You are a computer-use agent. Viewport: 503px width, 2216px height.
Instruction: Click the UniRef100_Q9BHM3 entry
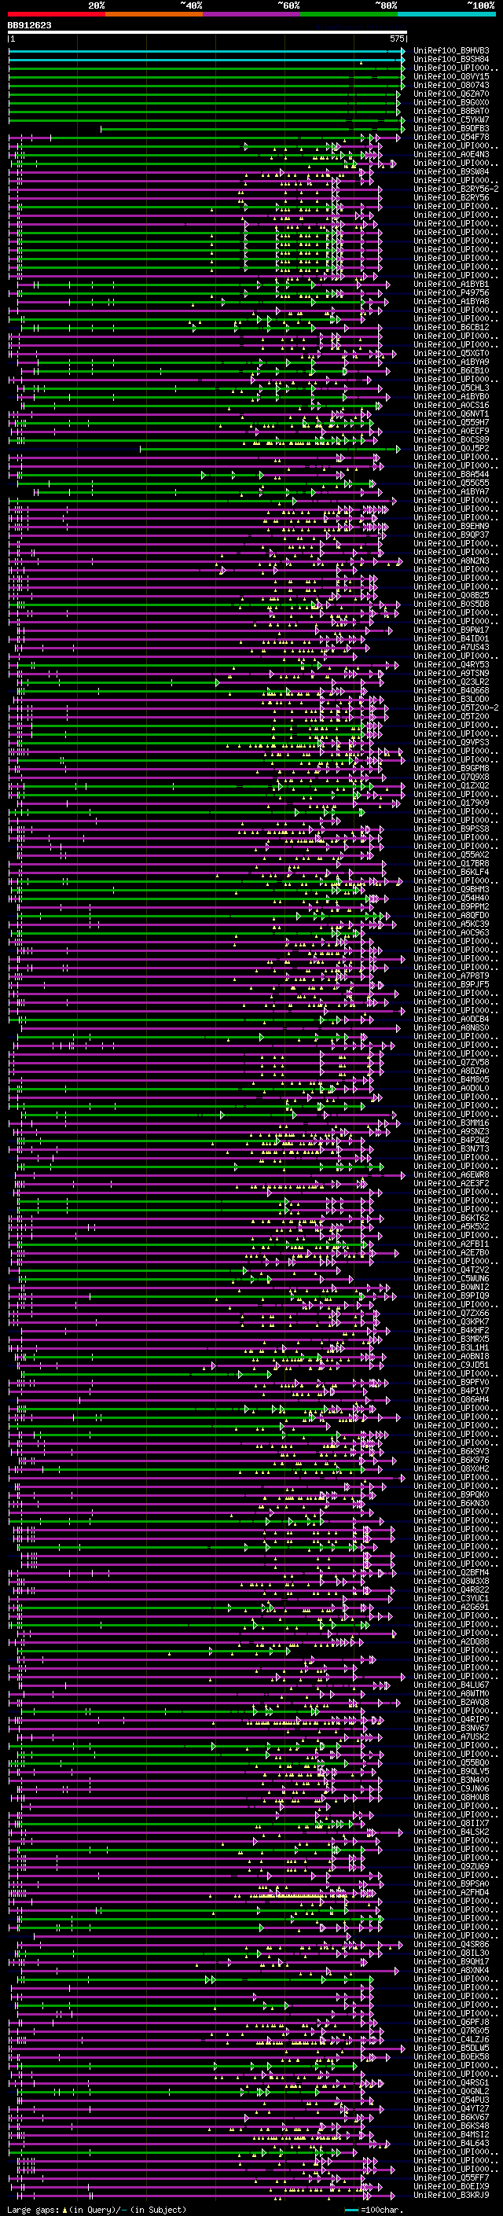[x=451, y=890]
